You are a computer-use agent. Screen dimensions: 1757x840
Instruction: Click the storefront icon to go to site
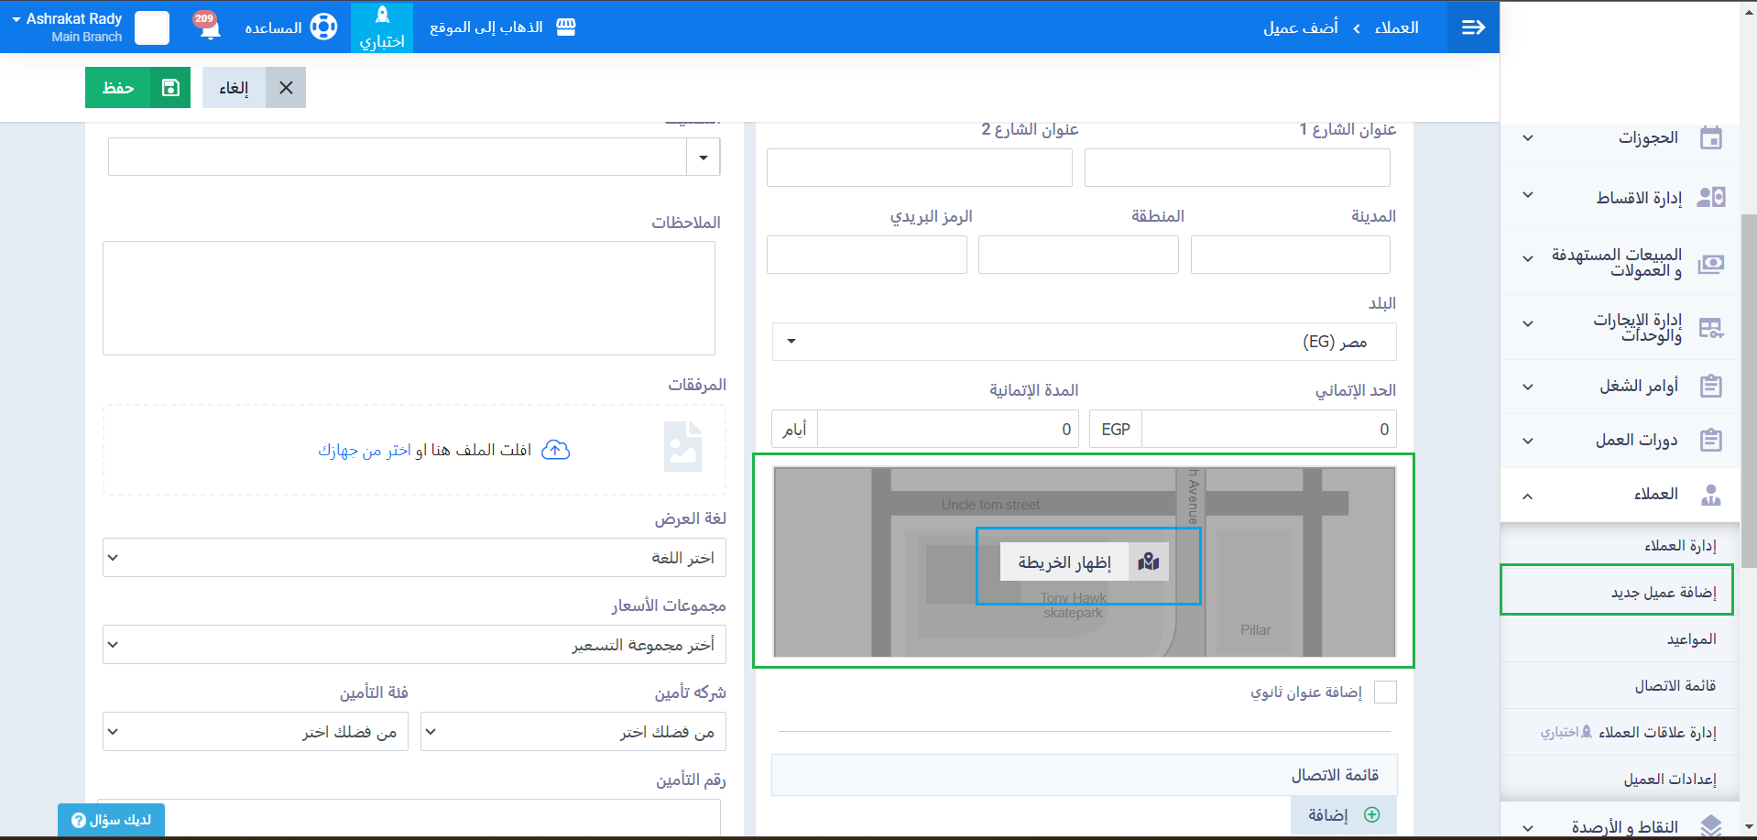[566, 27]
